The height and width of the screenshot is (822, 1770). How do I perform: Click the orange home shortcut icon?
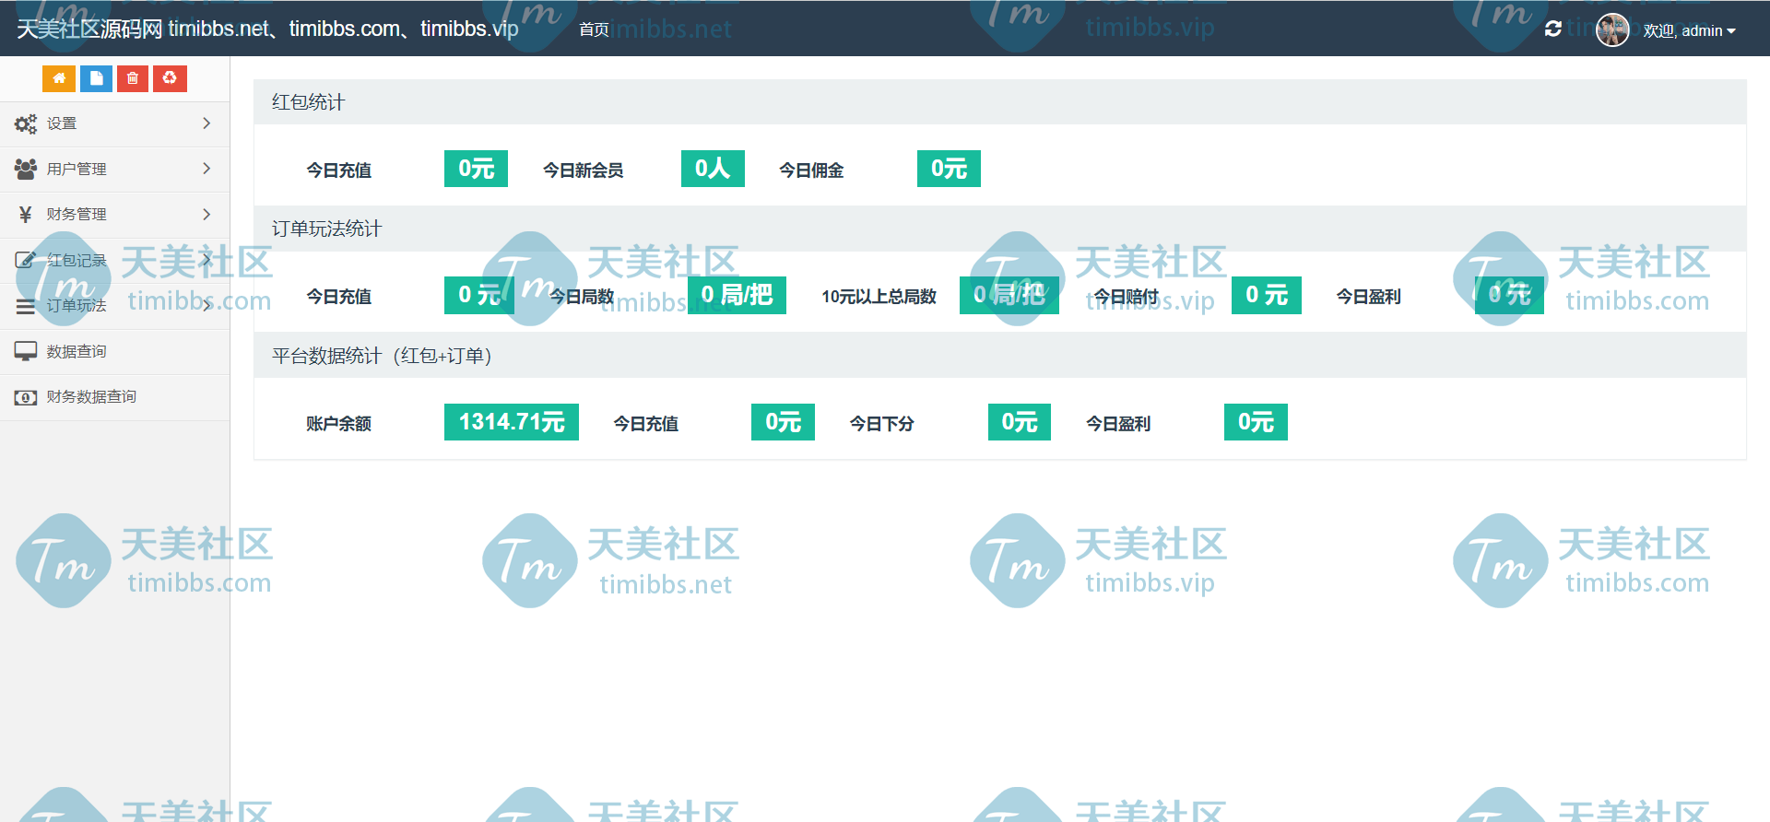59,78
